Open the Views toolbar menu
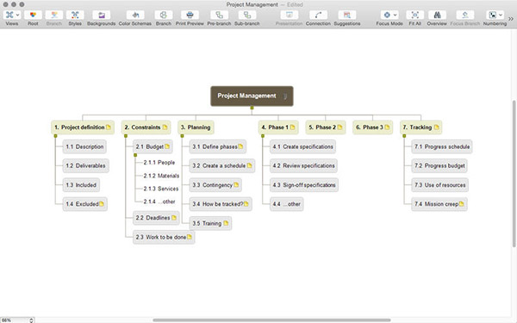 tap(12, 16)
